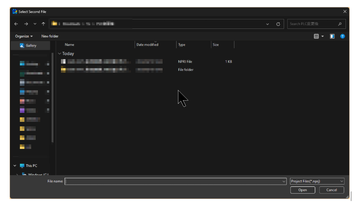The image size is (355, 204).
Task: Click the address bar folder icon
Action: click(54, 23)
